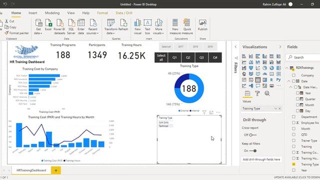This screenshot has width=320, height=180.
Task: Uncheck the Training Type field checkbox
Action: [x=293, y=164]
